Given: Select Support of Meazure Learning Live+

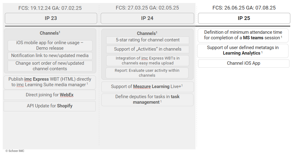Looking at the screenshot, I should click(147, 87).
